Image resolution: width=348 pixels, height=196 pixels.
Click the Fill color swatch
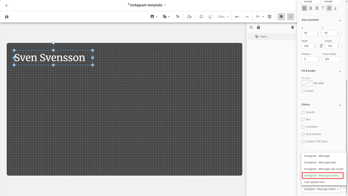coord(307,83)
